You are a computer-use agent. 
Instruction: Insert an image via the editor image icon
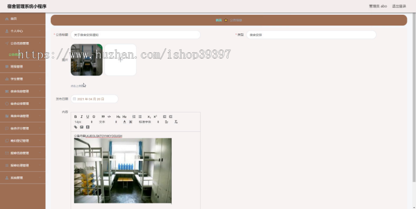[x=82, y=127]
